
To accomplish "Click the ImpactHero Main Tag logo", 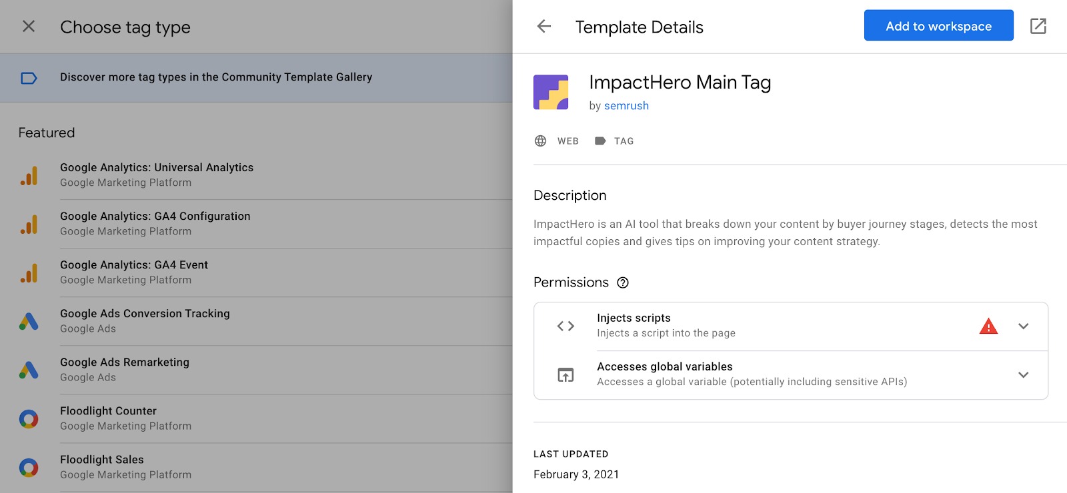I will click(x=551, y=92).
